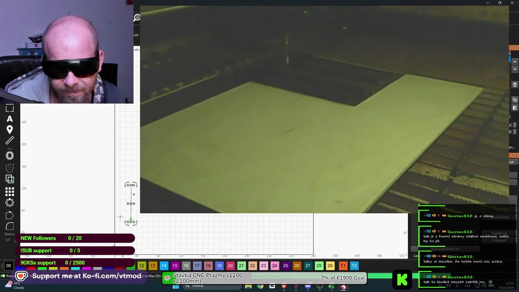Select palette color 25 dark purple
Screen dimensions: 519x292
click(x=285, y=266)
